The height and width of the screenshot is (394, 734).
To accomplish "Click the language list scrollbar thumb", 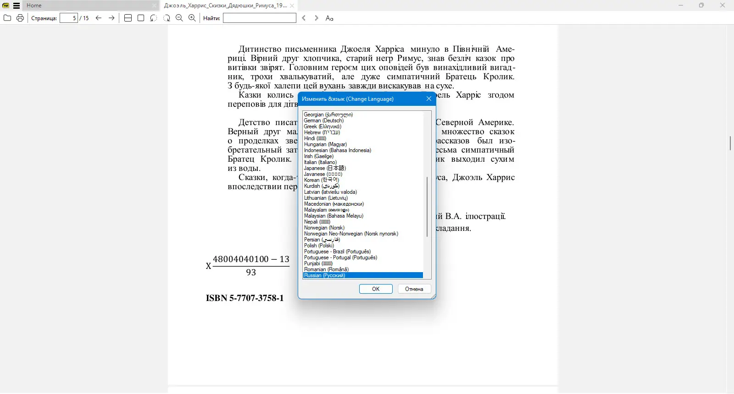I will pyautogui.click(x=427, y=207).
